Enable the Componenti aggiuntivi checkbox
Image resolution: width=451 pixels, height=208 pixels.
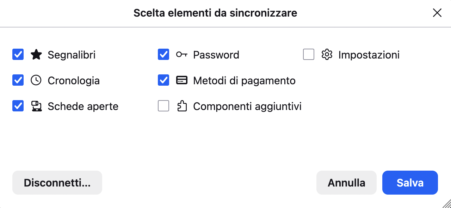163,106
